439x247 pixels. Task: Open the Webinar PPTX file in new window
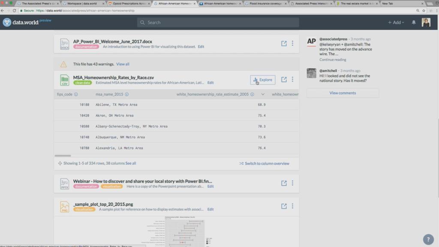[284, 183]
